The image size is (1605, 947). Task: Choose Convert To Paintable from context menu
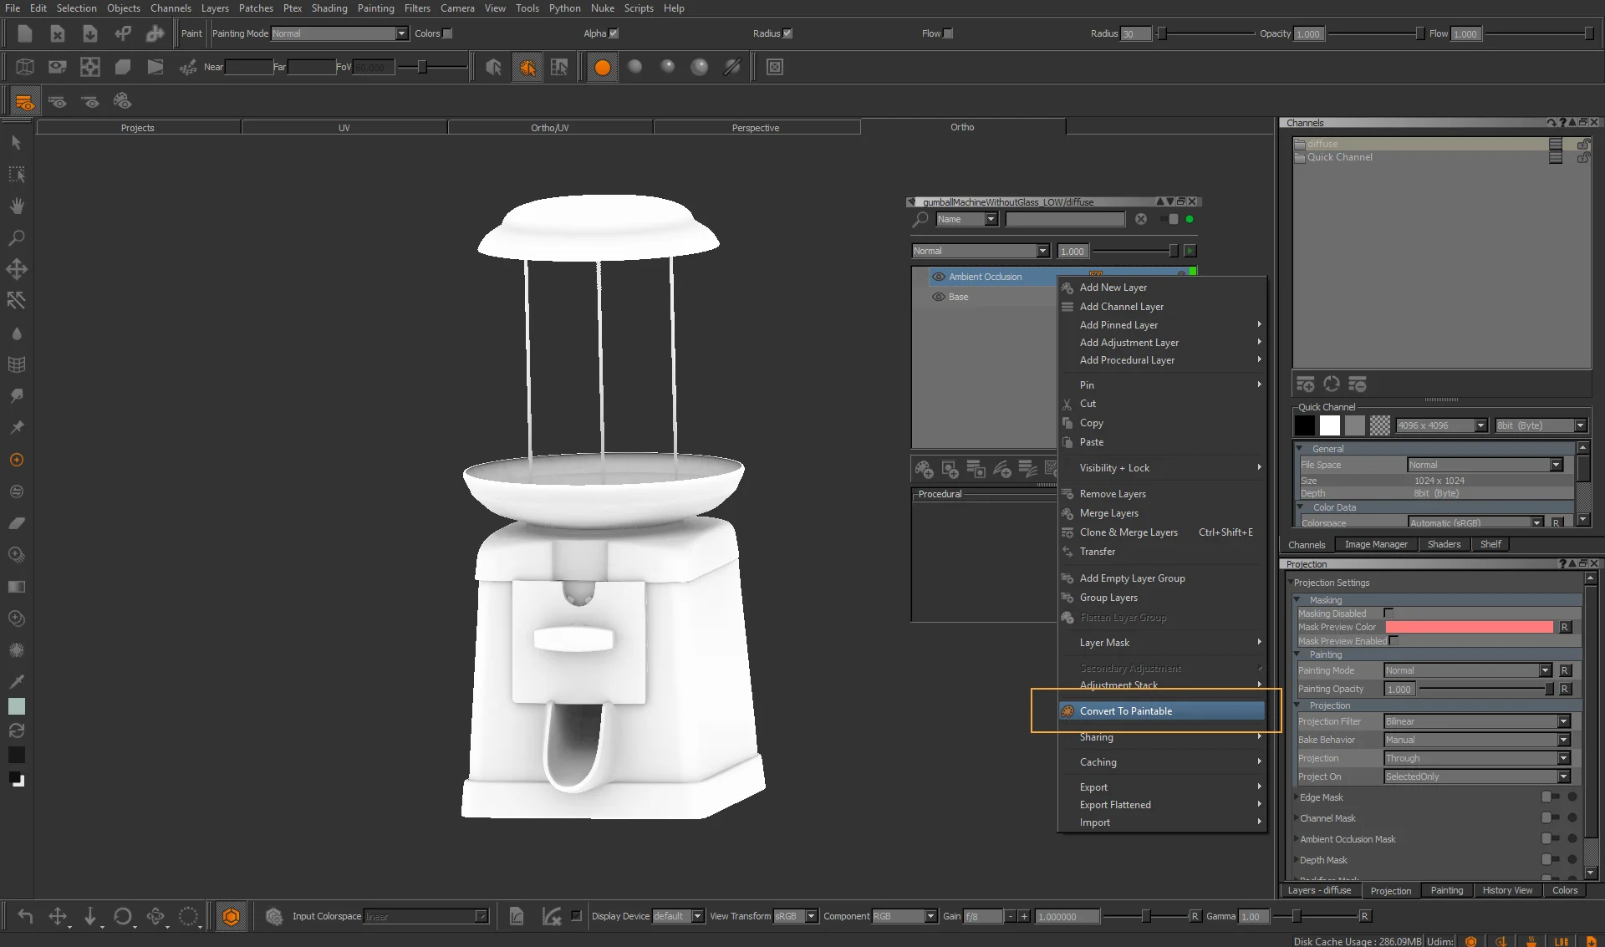(x=1125, y=711)
